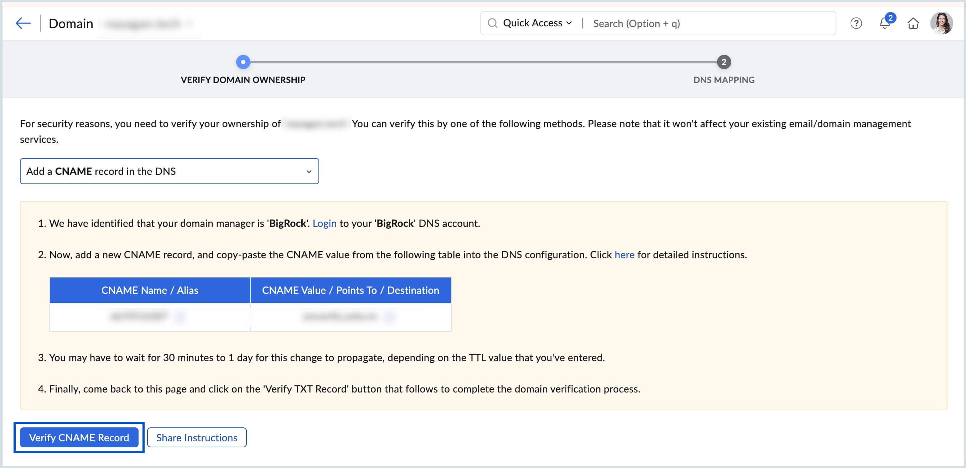Open detailed instructions via the here link
966x468 pixels.
(624, 254)
